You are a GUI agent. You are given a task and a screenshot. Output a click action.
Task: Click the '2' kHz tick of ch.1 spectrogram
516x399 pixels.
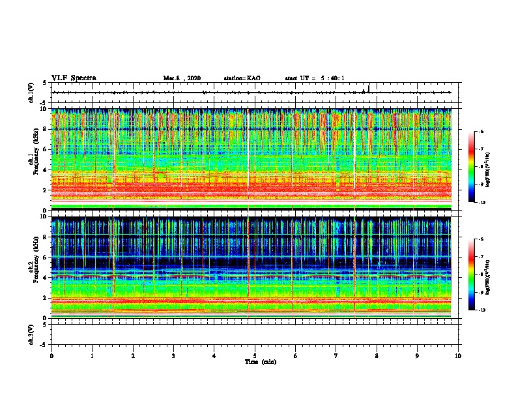(46, 190)
